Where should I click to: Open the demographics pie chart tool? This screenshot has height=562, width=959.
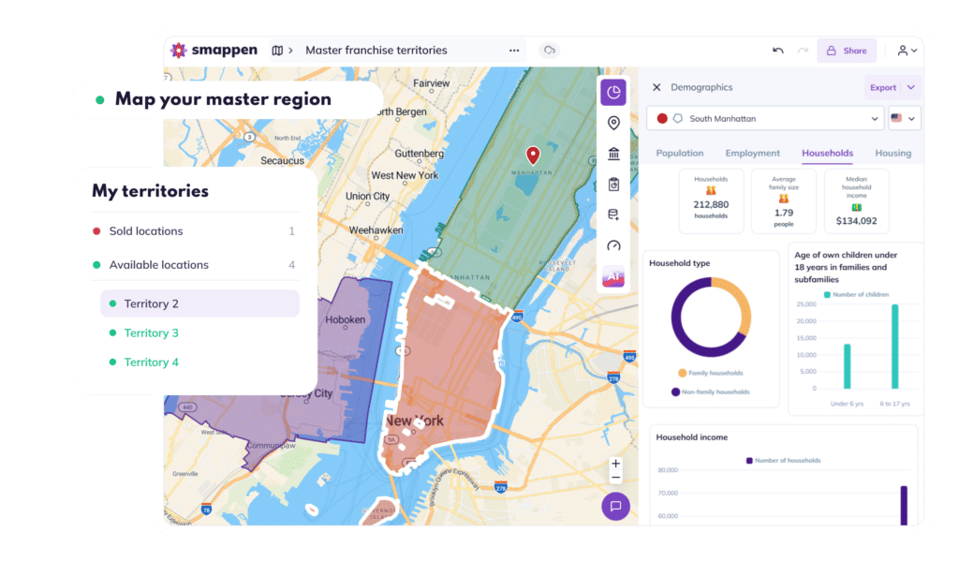pyautogui.click(x=613, y=93)
